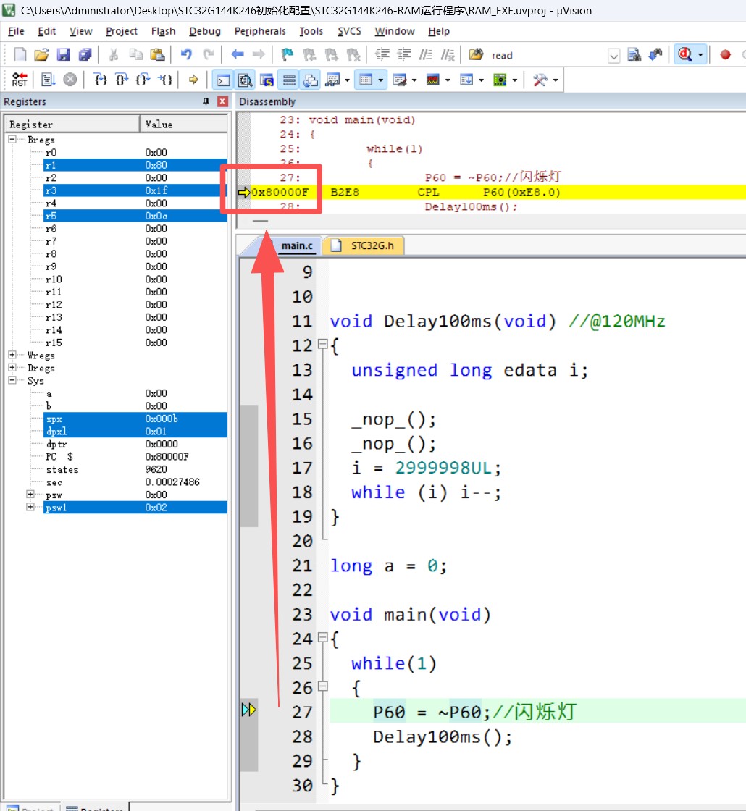This screenshot has width=746, height=811.
Task: Expand the Wregs register group
Action: point(12,356)
